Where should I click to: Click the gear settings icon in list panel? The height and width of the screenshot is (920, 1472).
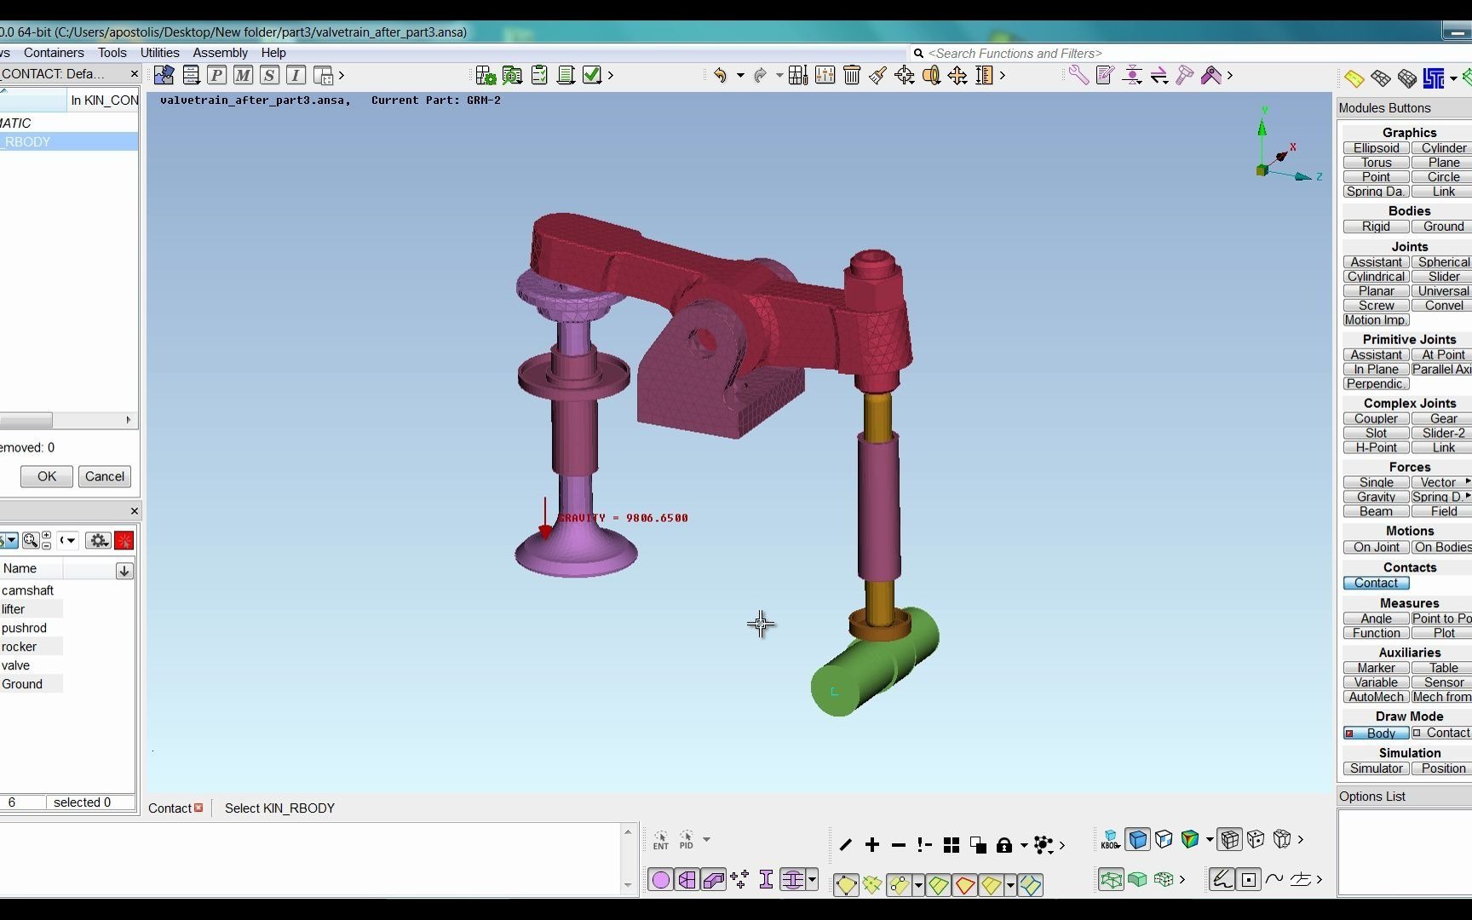99,541
